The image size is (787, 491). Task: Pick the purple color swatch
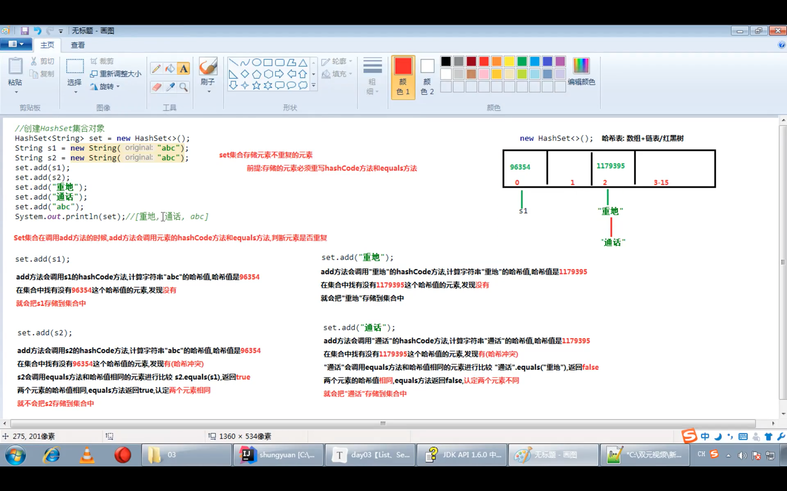coord(560,61)
